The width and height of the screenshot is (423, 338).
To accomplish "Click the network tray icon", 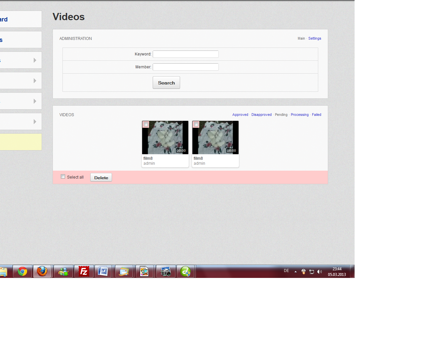I will click(x=311, y=272).
